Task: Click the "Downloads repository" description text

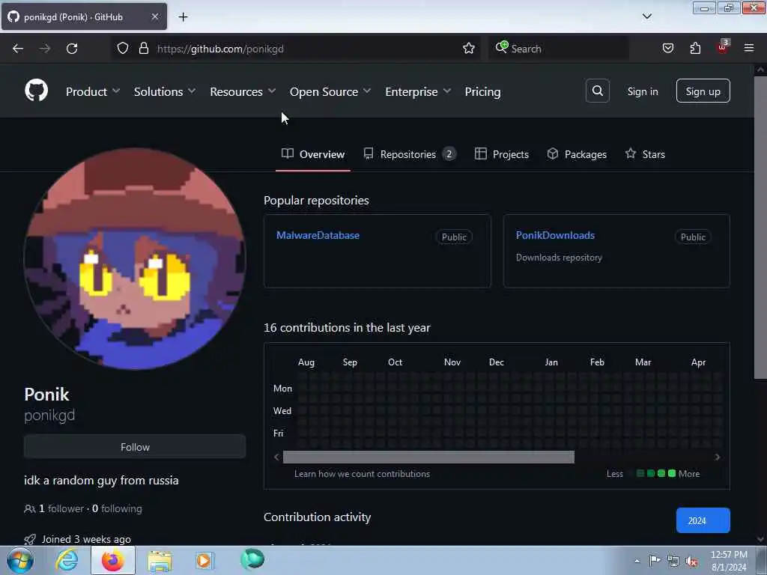Action: click(x=559, y=258)
